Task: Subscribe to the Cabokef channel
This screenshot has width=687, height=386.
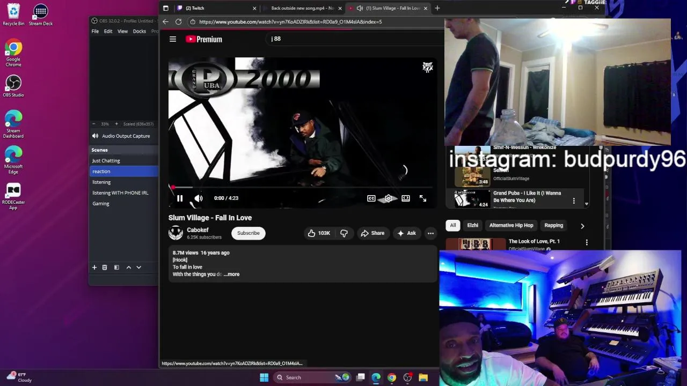Action: [x=249, y=233]
